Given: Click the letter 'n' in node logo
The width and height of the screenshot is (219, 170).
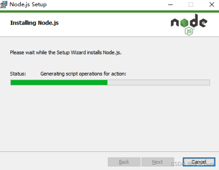Looking at the screenshot, I should click(175, 23).
